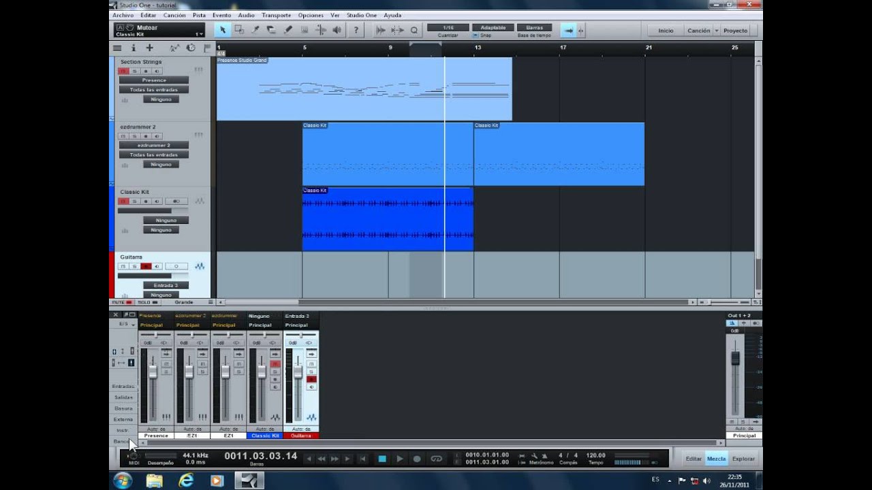Disarm record on Guitarra track

(x=145, y=266)
